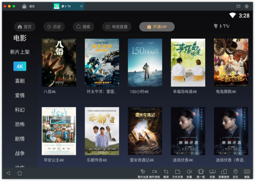Open the 定位 location pin

coord(235,172)
